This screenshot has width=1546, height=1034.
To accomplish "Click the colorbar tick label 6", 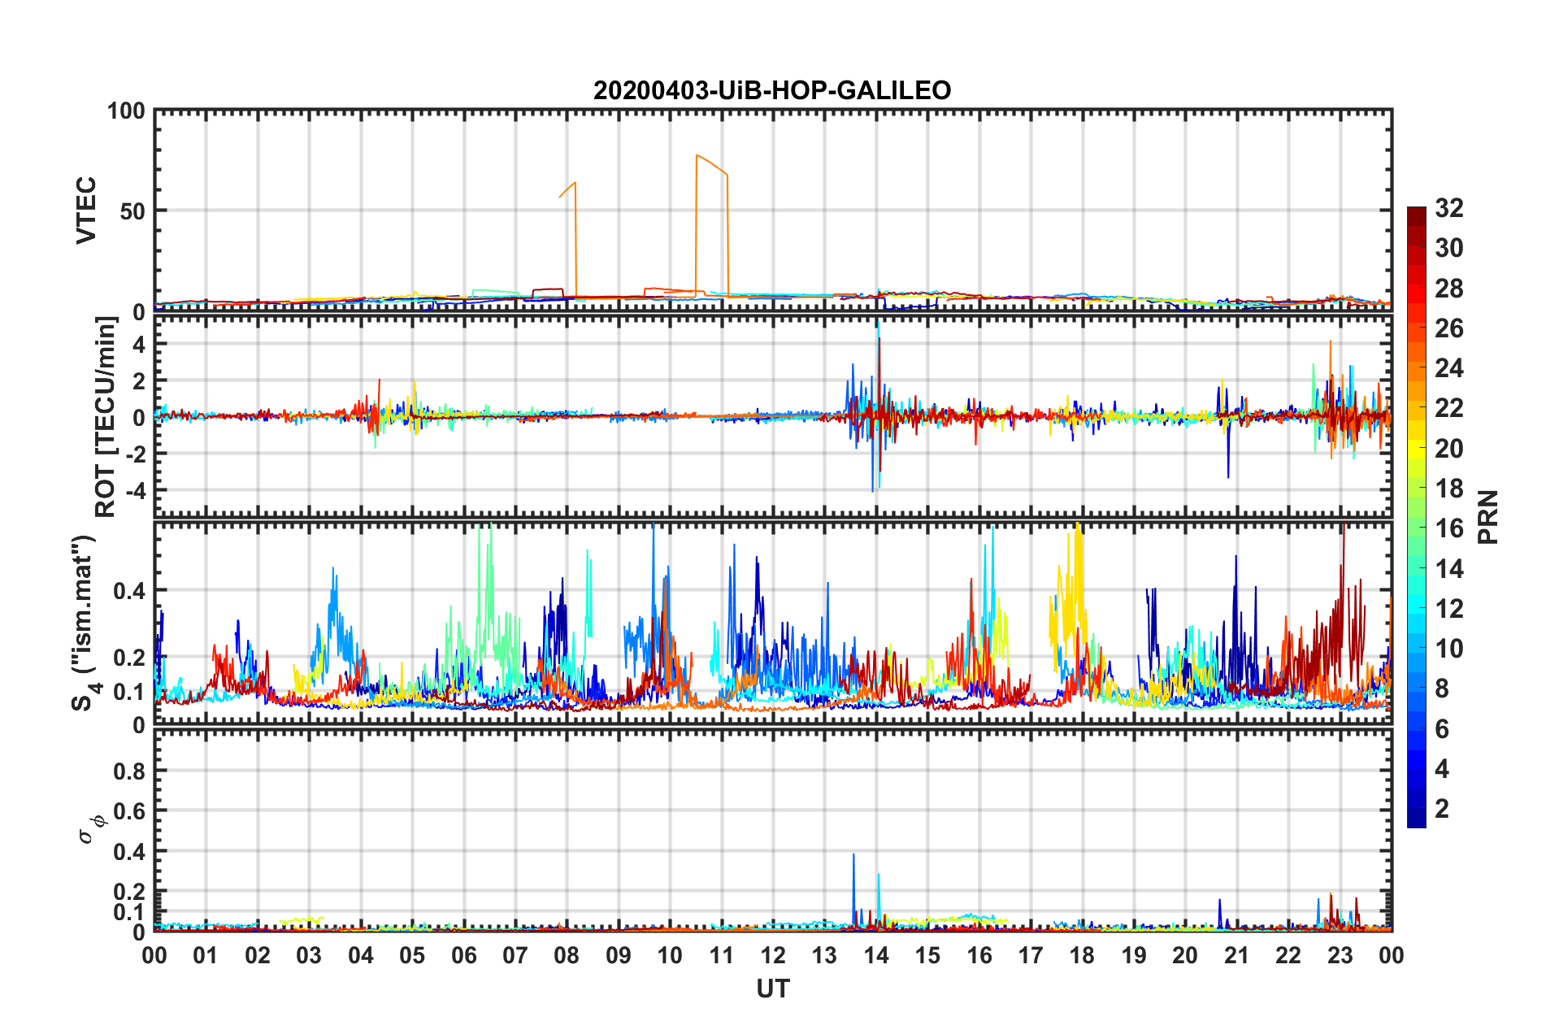I will coord(1442,729).
